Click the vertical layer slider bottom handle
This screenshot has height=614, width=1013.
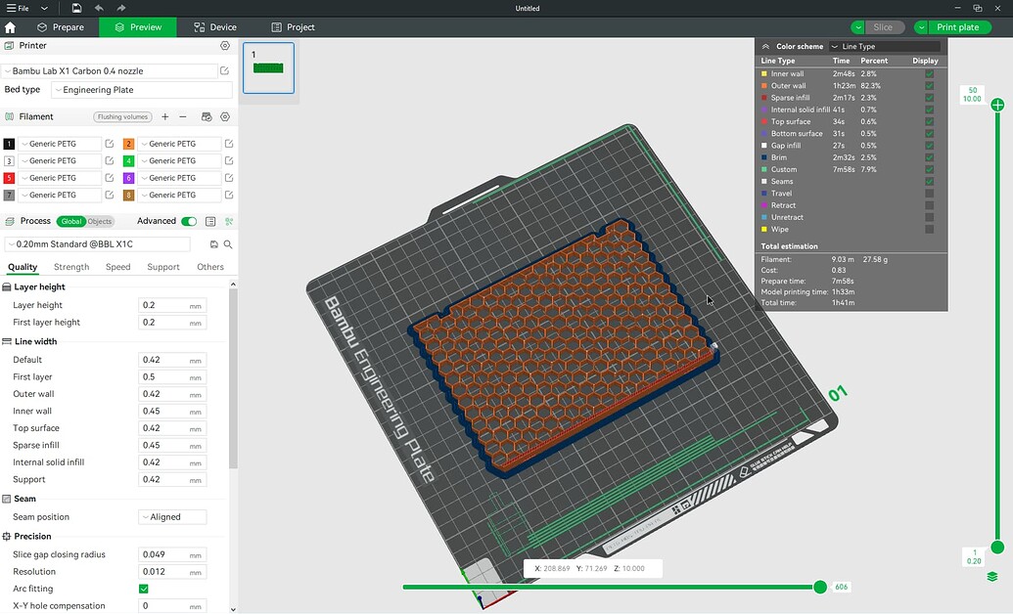997,548
